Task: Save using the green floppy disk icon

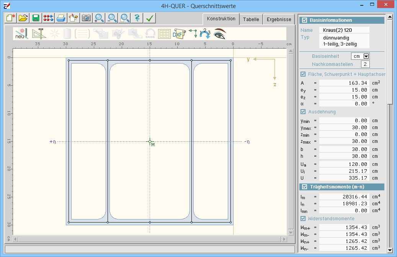Action: 36,18
